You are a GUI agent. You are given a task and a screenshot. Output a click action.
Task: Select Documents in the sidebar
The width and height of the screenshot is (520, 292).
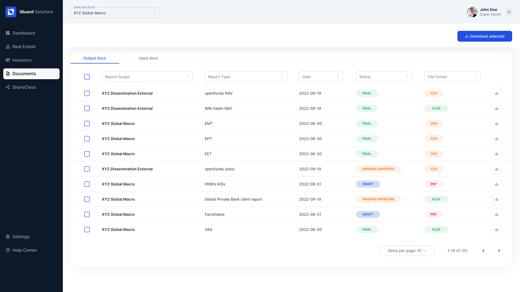31,74
